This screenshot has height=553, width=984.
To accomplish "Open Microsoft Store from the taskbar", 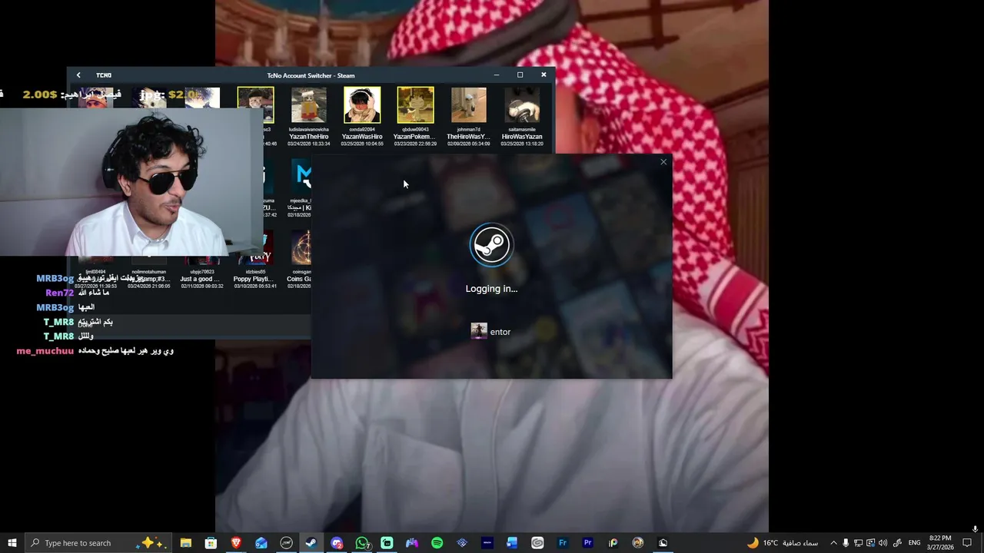I will click(211, 543).
